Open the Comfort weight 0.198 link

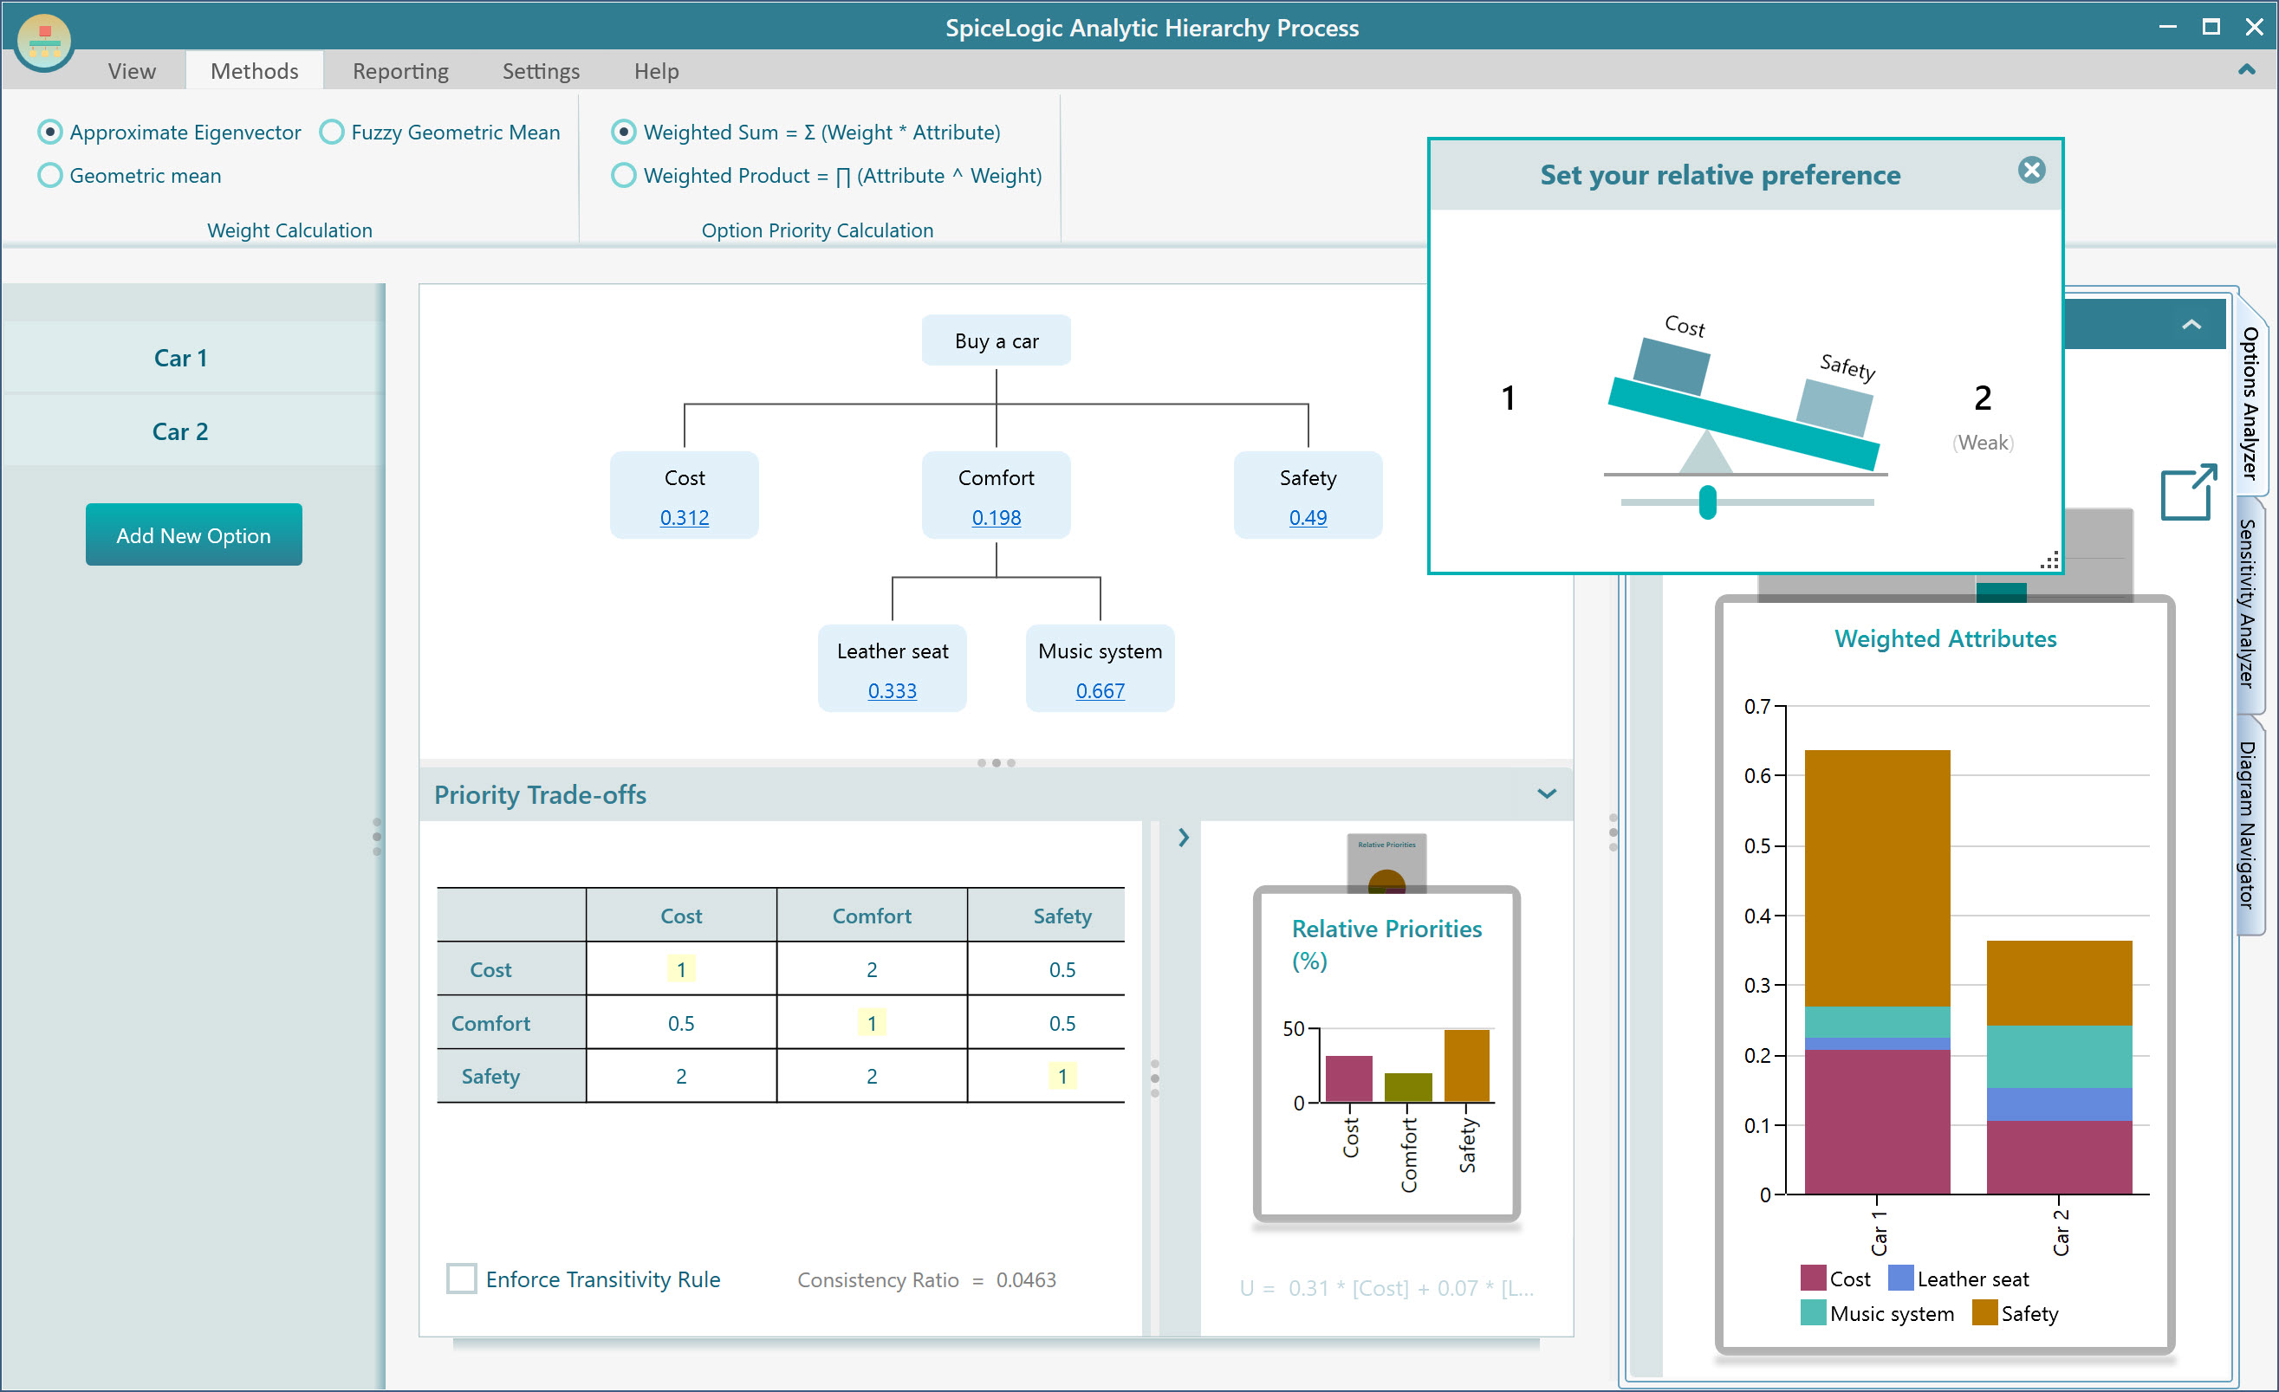(x=997, y=518)
